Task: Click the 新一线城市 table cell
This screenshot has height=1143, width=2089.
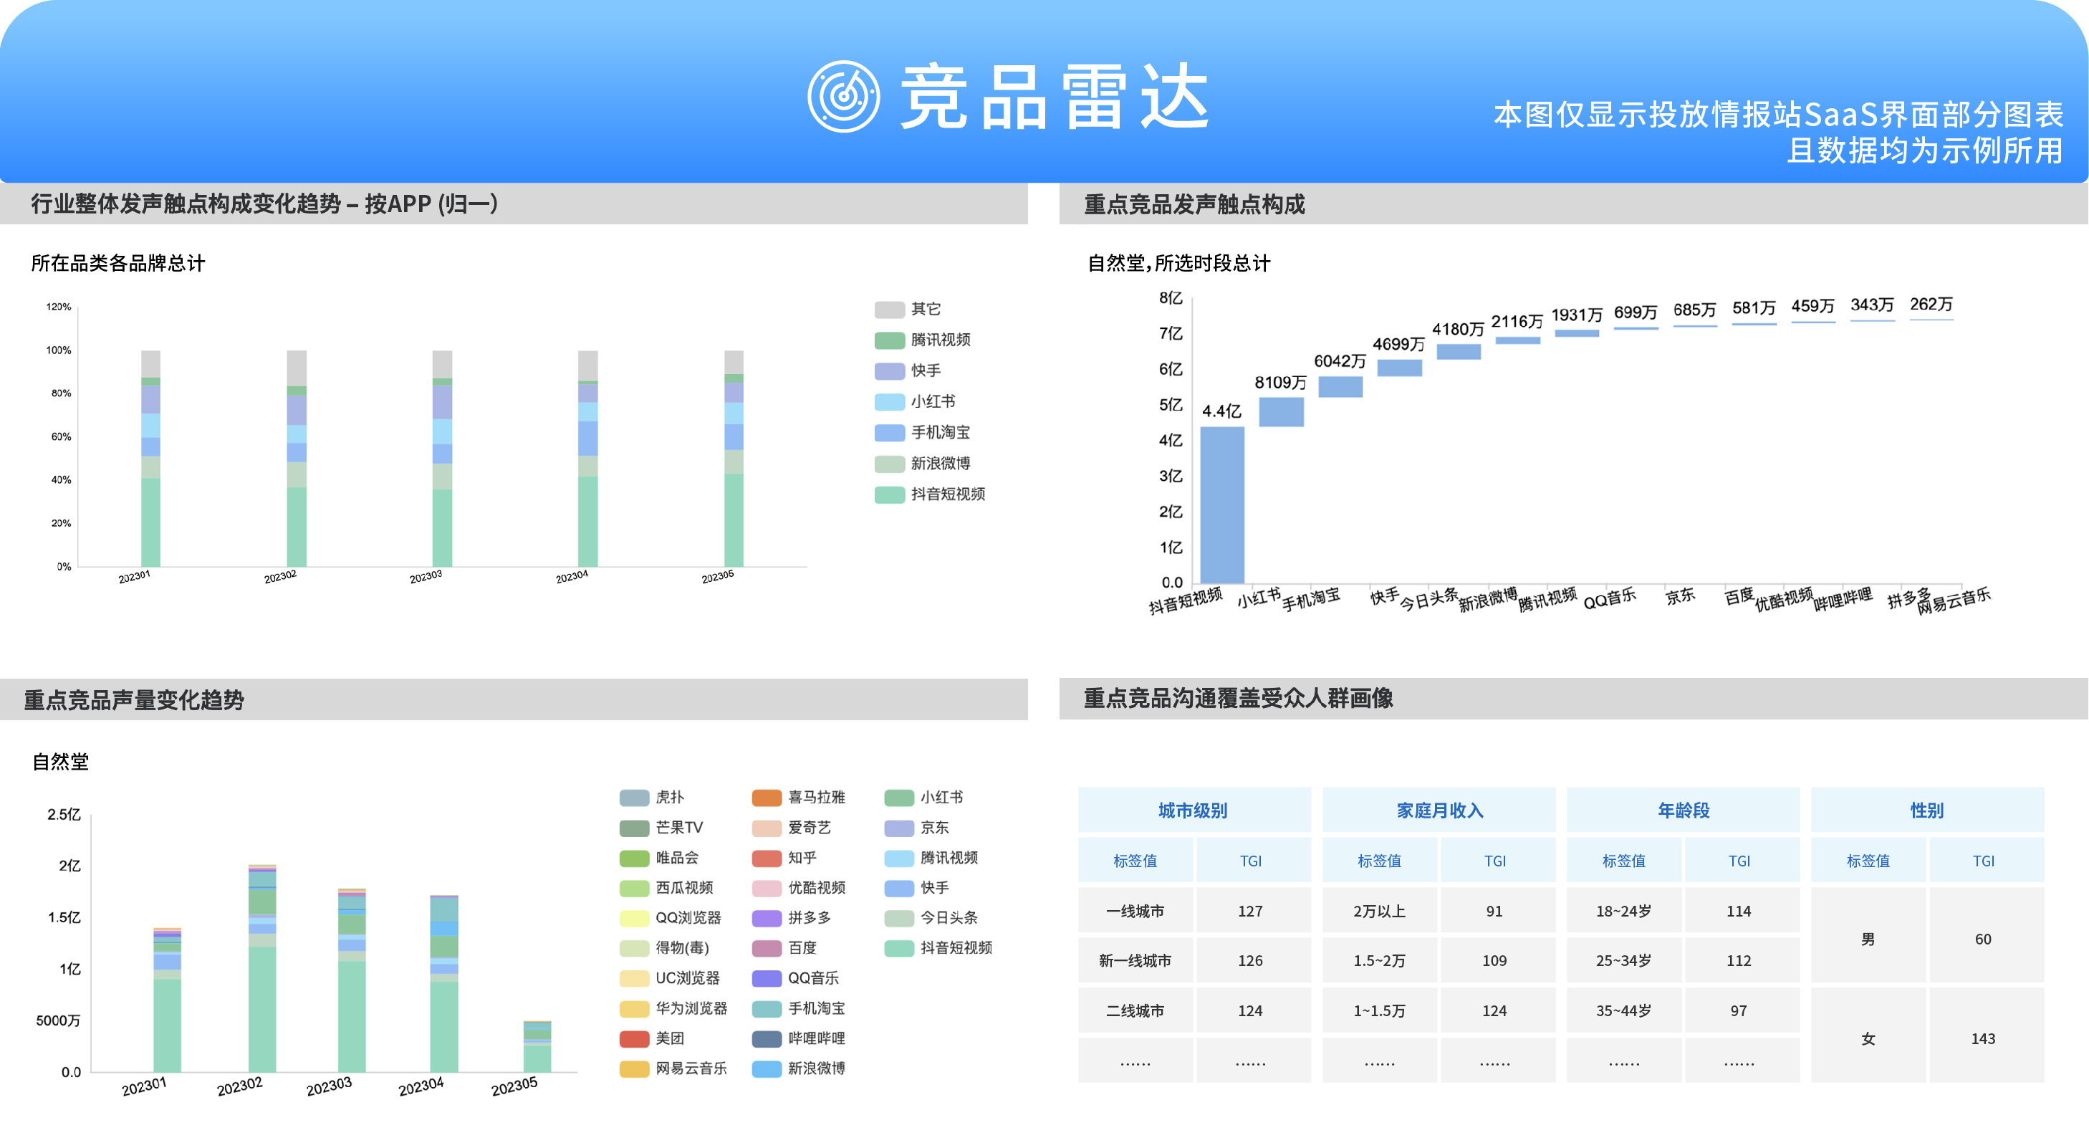Action: [x=1135, y=960]
